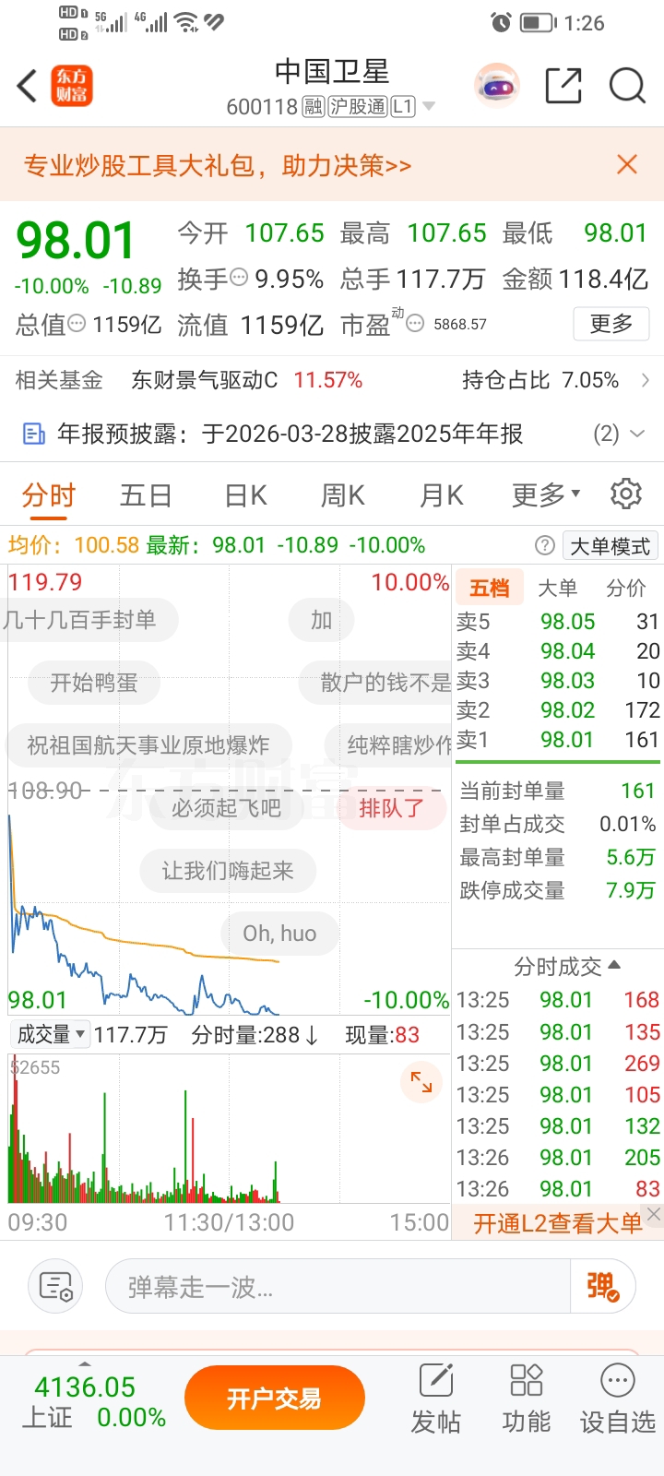
Task: Tap the 融 margin tag
Action: click(x=314, y=107)
